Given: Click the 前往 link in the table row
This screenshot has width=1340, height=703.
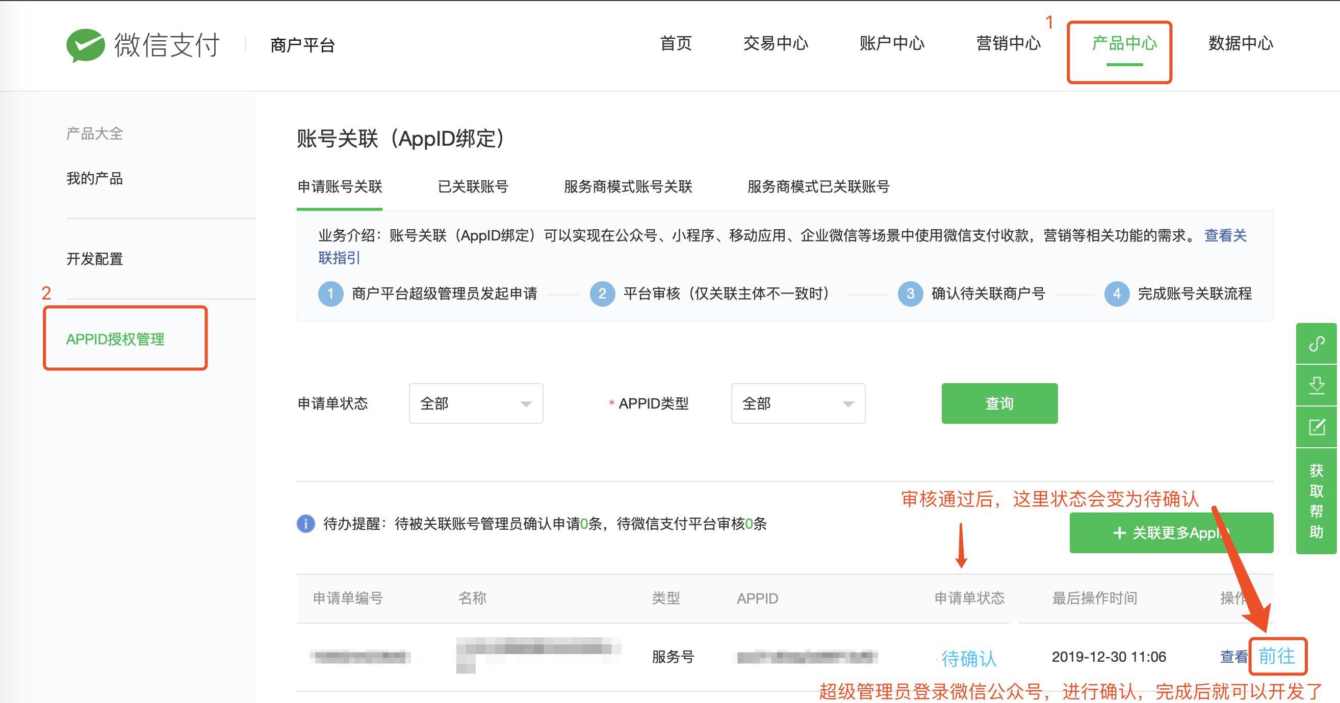Looking at the screenshot, I should coord(1278,657).
